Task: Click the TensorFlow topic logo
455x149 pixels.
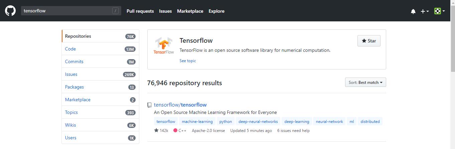Action: (164, 46)
